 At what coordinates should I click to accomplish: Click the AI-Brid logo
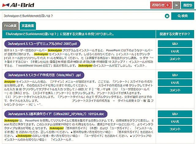(x=18, y=5)
